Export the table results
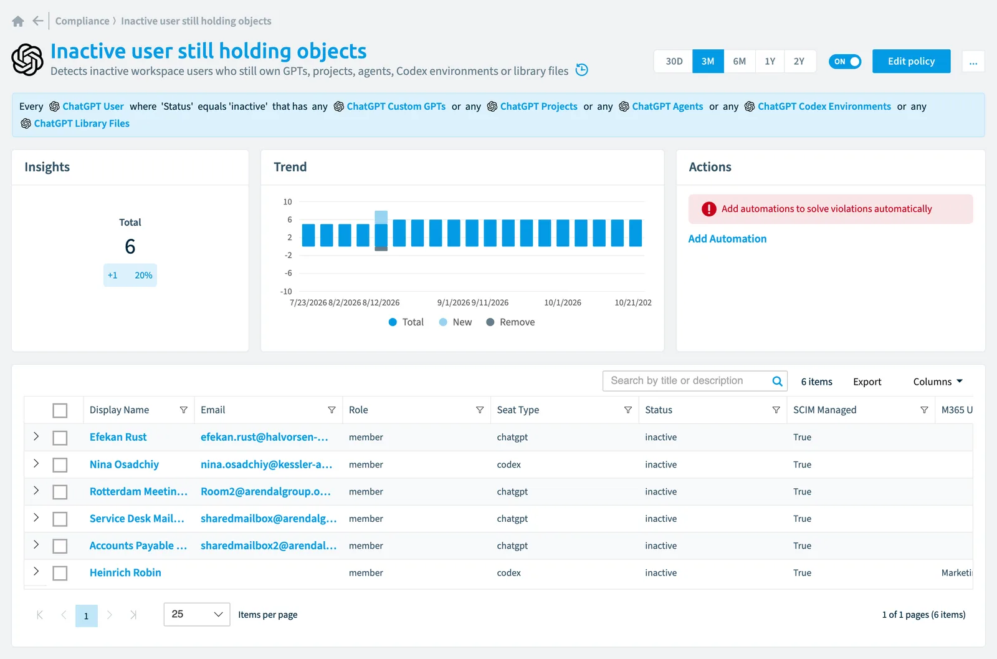997x659 pixels. (x=867, y=382)
